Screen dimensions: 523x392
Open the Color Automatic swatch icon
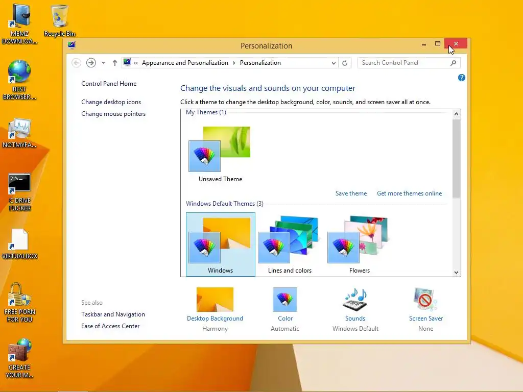coord(285,299)
